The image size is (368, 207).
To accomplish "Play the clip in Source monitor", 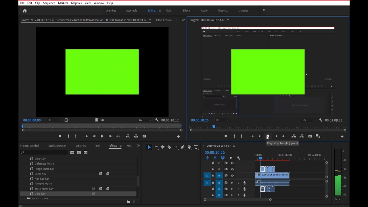I will coord(102,136).
